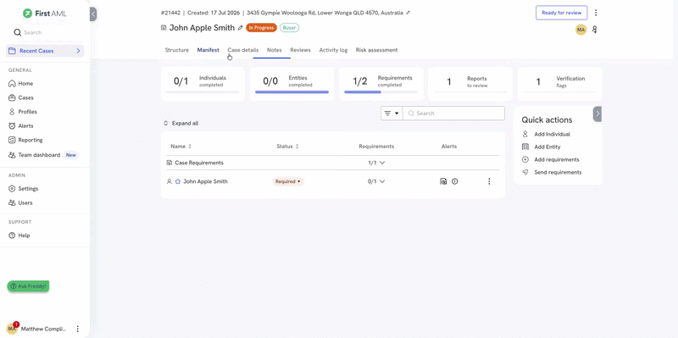Click the search magnifier in sidebar
Screen dimensions: 678x338
coord(17,32)
